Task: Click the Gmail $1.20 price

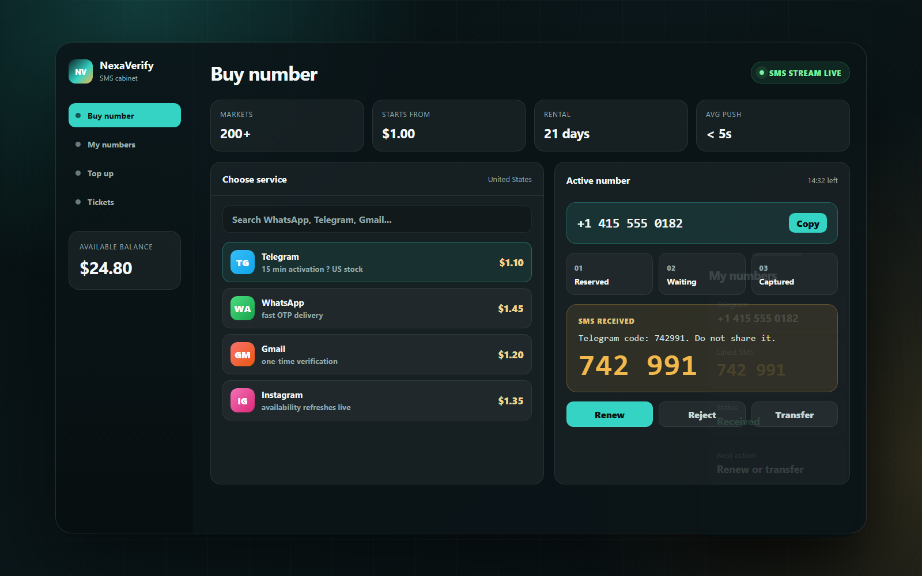Action: tap(511, 355)
